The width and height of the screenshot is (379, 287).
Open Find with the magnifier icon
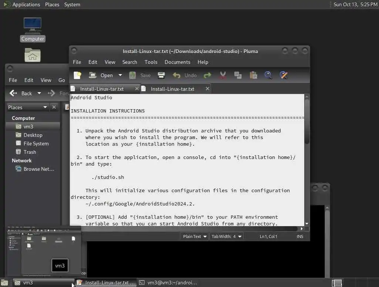[268, 75]
